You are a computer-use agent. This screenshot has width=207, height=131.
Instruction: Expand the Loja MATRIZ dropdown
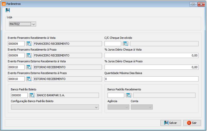click(34, 24)
